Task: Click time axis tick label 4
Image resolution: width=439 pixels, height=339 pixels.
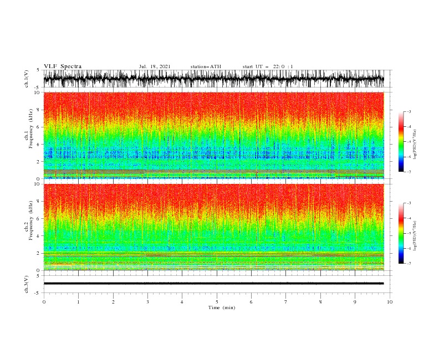Action: tap(182, 302)
